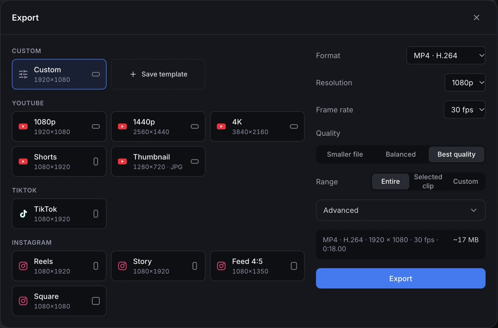498x328 pixels.
Task: Click portrait aspect icon on Shorts card
Action: (96, 161)
